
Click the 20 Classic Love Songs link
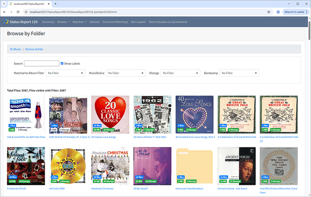pyautogui.click(x=104, y=137)
